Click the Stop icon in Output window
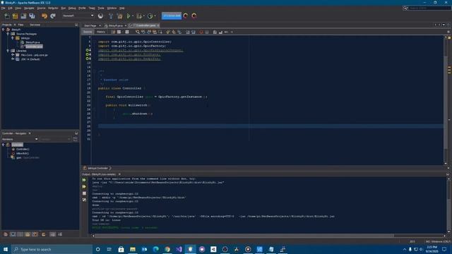 click(x=84, y=193)
